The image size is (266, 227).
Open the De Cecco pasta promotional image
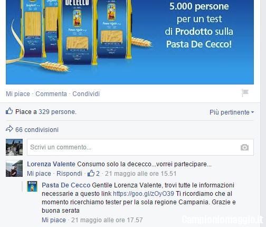pyautogui.click(x=130, y=42)
